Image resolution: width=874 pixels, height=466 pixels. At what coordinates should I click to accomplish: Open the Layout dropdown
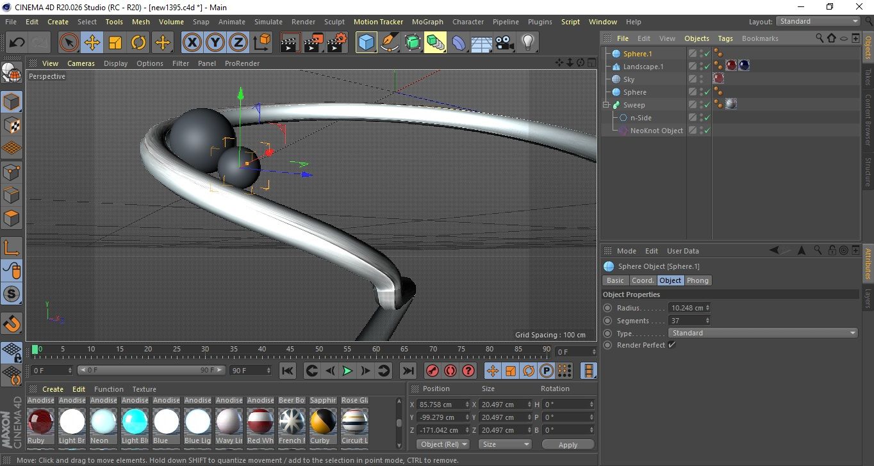coord(818,21)
